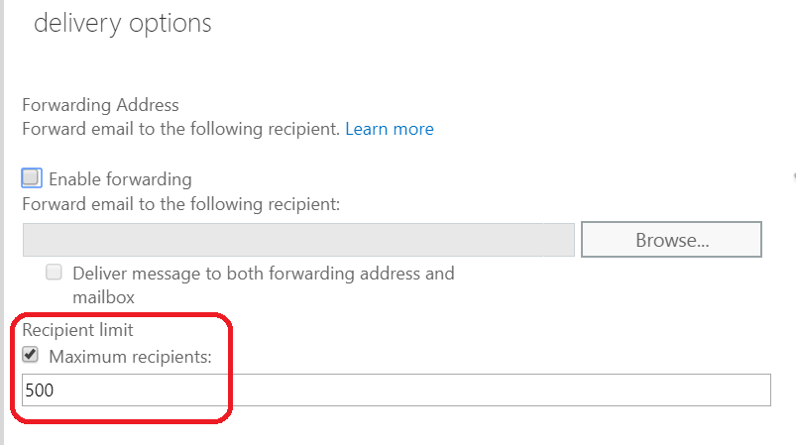Select the "Forwarding Address" section title
Viewport: 796px width, 445px height.
click(x=100, y=105)
